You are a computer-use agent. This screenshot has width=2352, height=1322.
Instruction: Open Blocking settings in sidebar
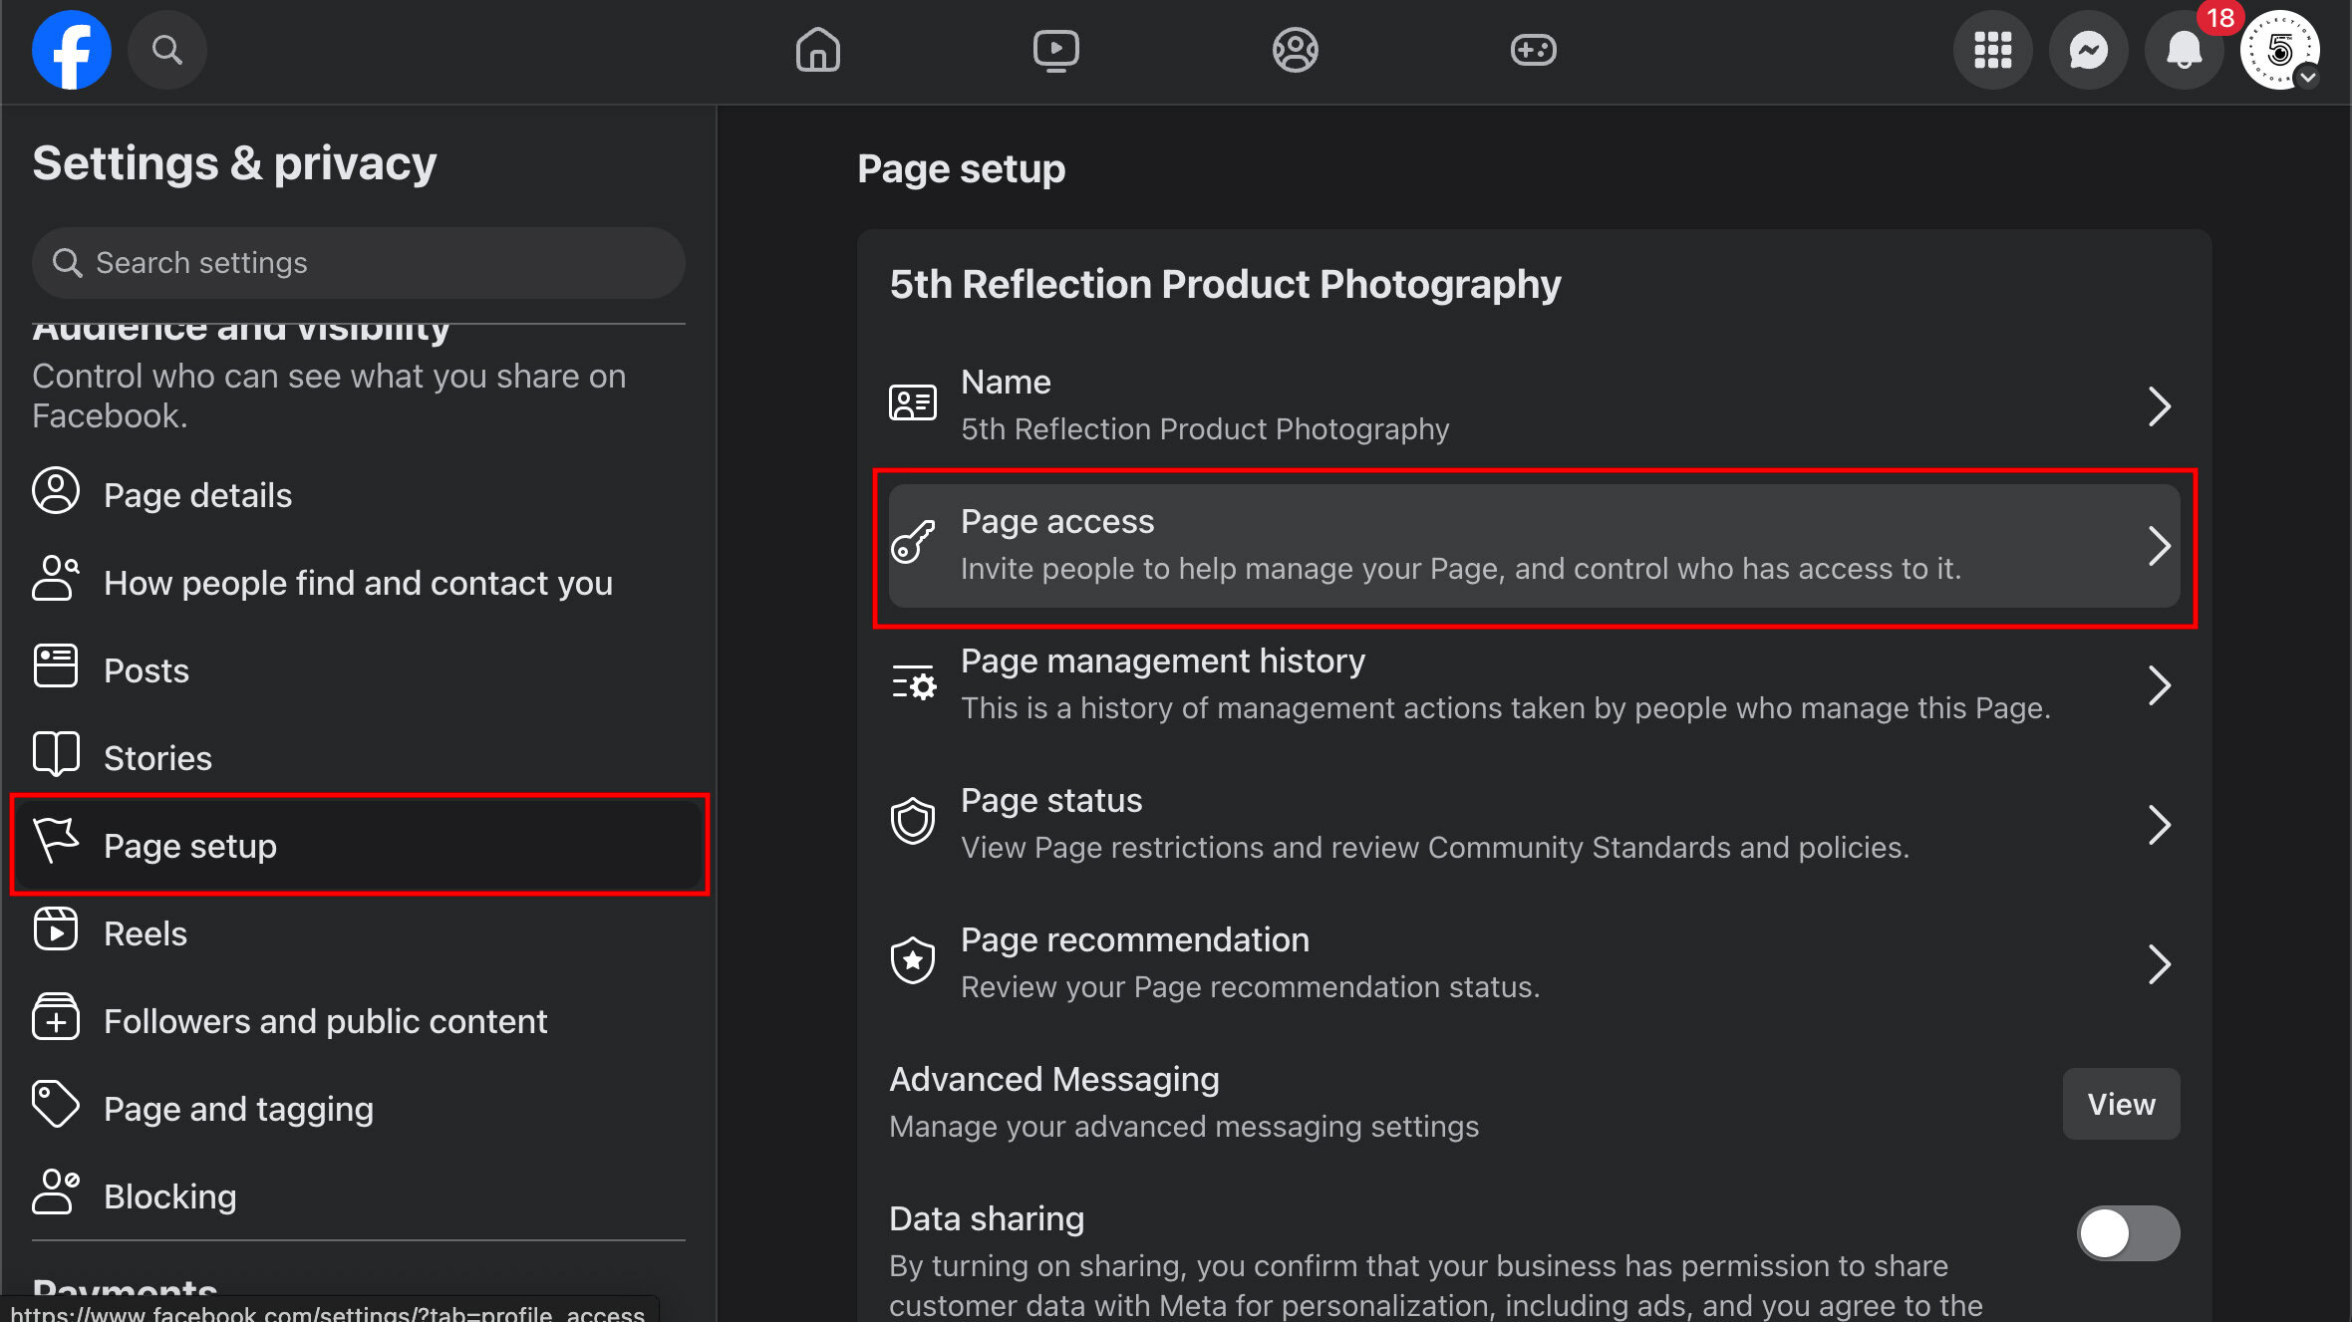169,1196
